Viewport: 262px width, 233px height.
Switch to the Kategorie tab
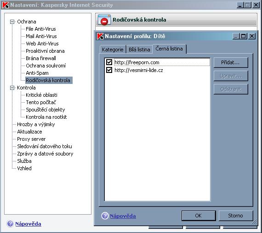[113, 50]
